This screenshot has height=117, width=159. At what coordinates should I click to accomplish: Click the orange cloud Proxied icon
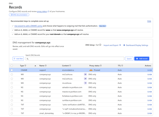pos(91,70)
